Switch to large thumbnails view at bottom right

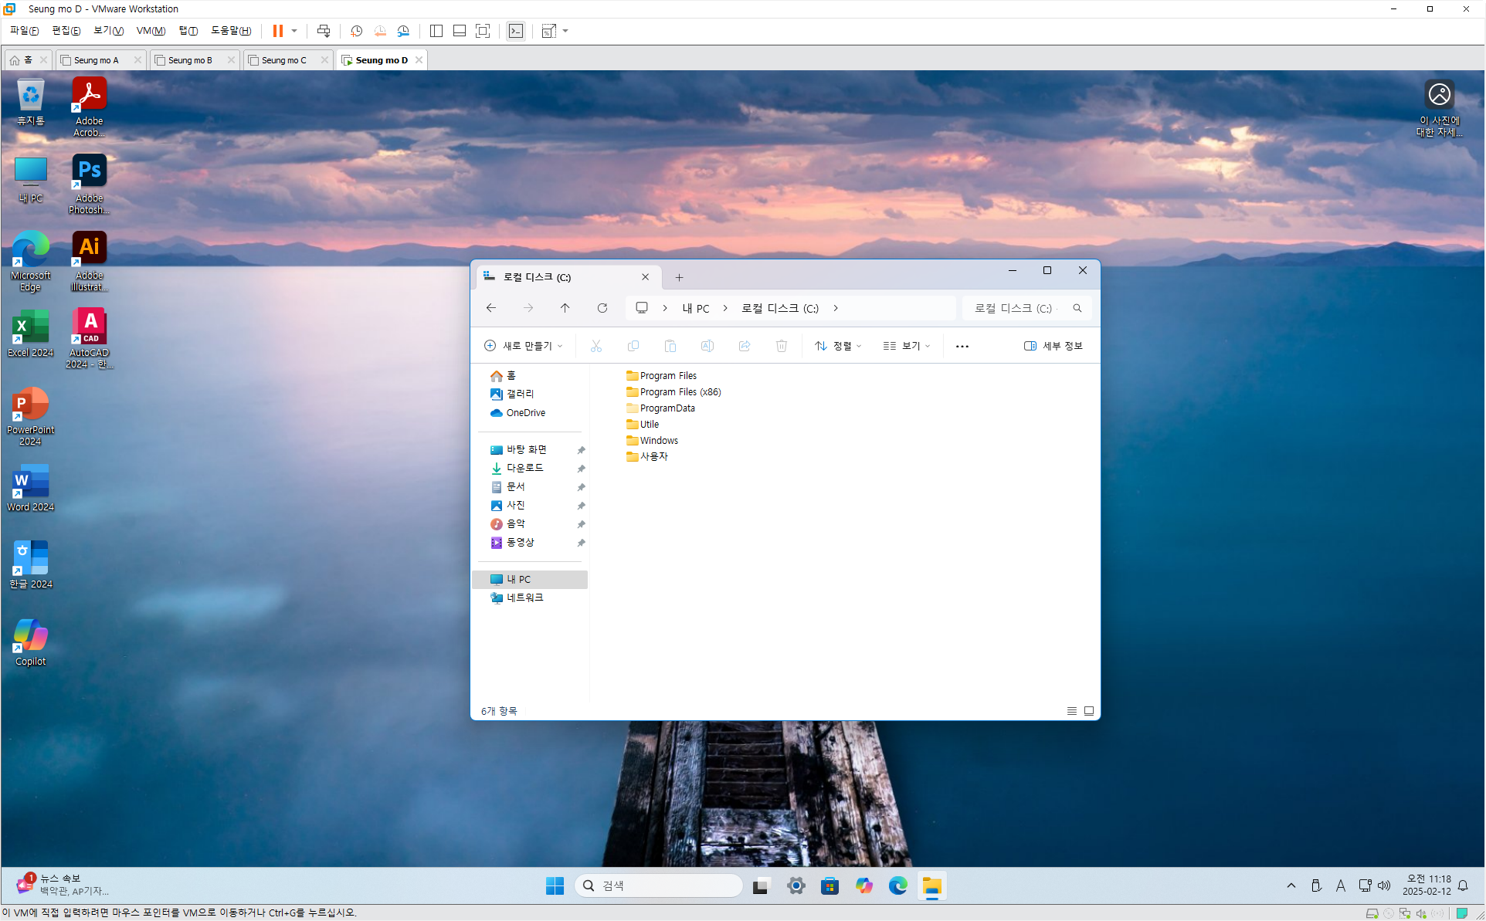(1089, 711)
